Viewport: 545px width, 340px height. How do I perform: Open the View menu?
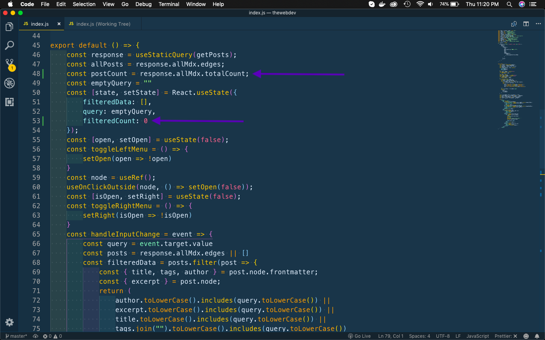point(108,4)
